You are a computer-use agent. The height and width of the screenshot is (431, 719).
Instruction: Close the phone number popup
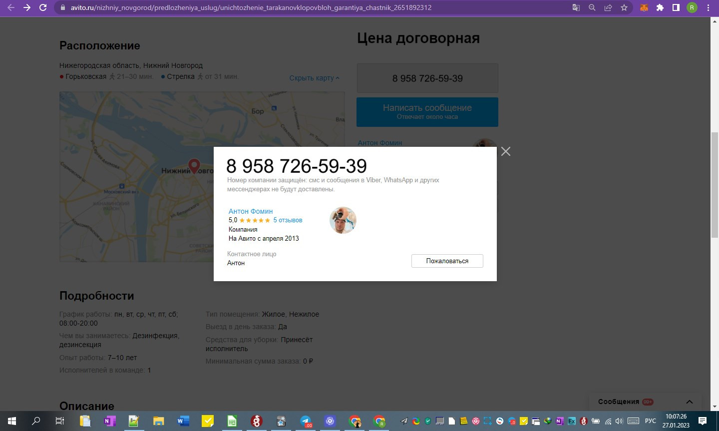506,151
